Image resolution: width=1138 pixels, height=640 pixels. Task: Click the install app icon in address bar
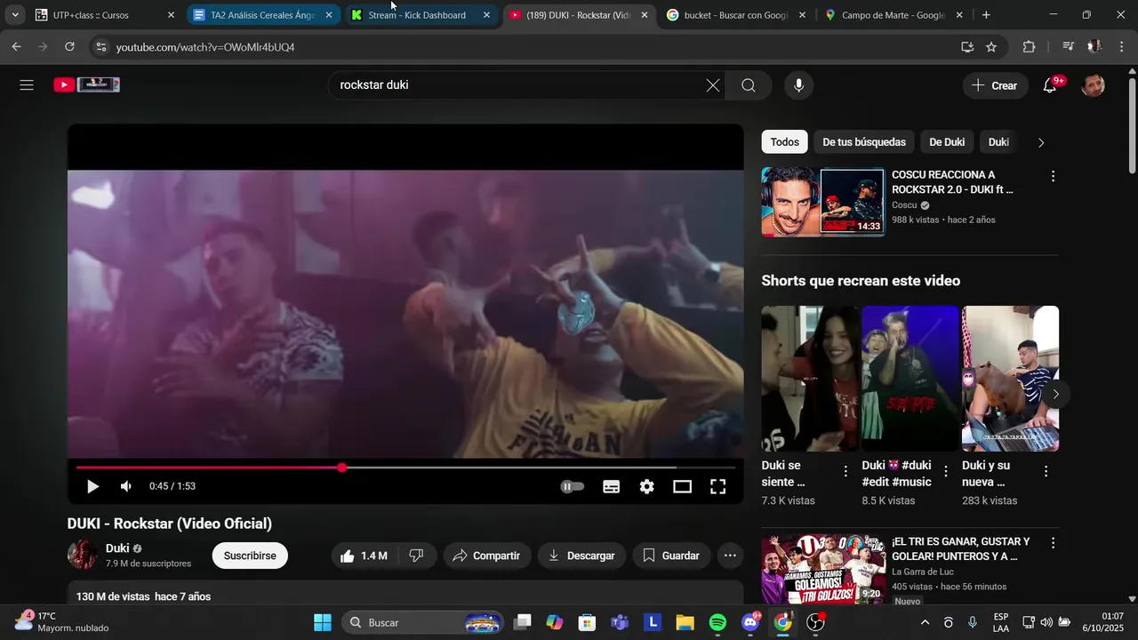tap(967, 47)
